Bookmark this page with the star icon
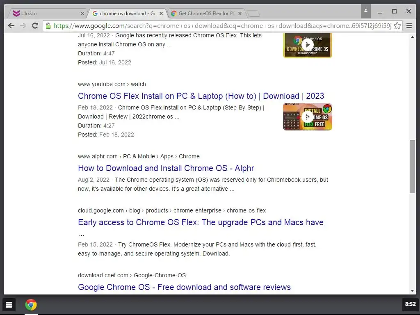Viewport: 420px width, 315px height. (x=397, y=26)
